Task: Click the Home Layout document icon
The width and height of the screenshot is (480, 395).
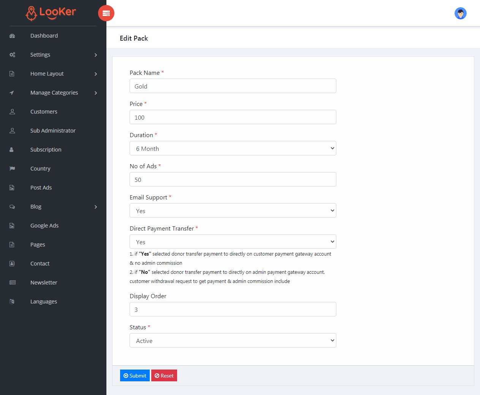Action: pos(12,74)
